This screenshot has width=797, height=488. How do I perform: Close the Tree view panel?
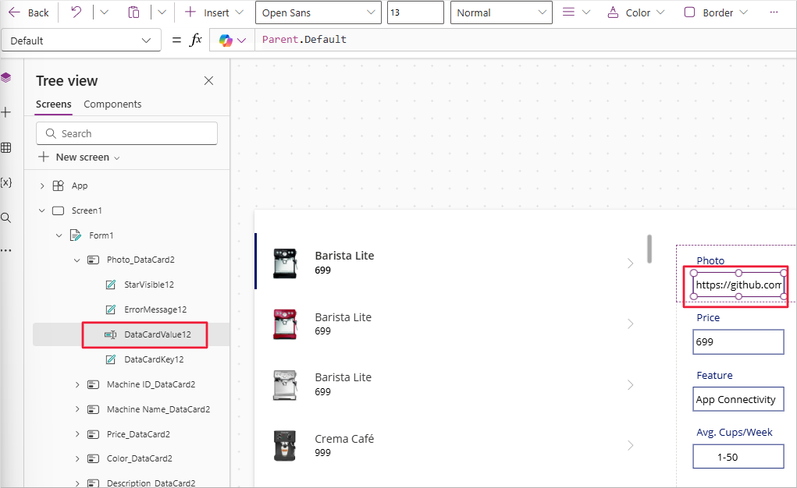tap(208, 81)
